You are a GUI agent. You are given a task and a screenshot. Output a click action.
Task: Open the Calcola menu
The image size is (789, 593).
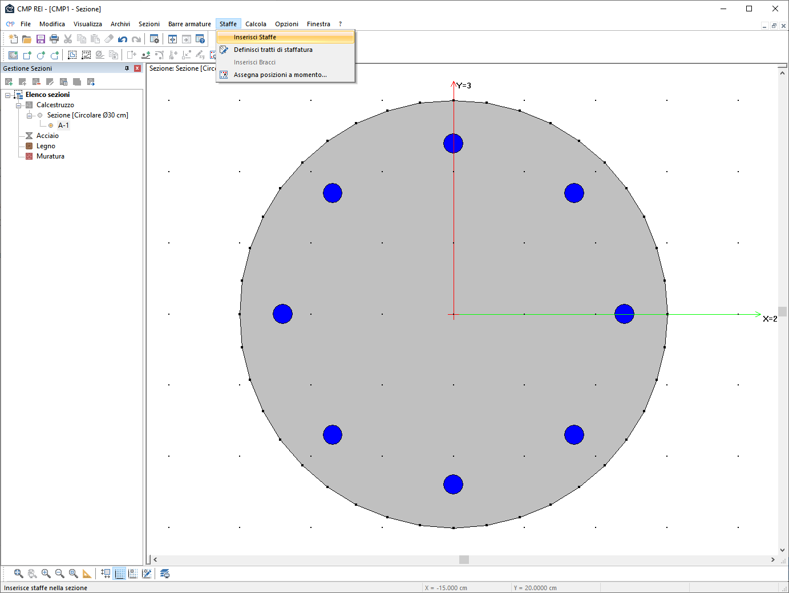tap(256, 24)
